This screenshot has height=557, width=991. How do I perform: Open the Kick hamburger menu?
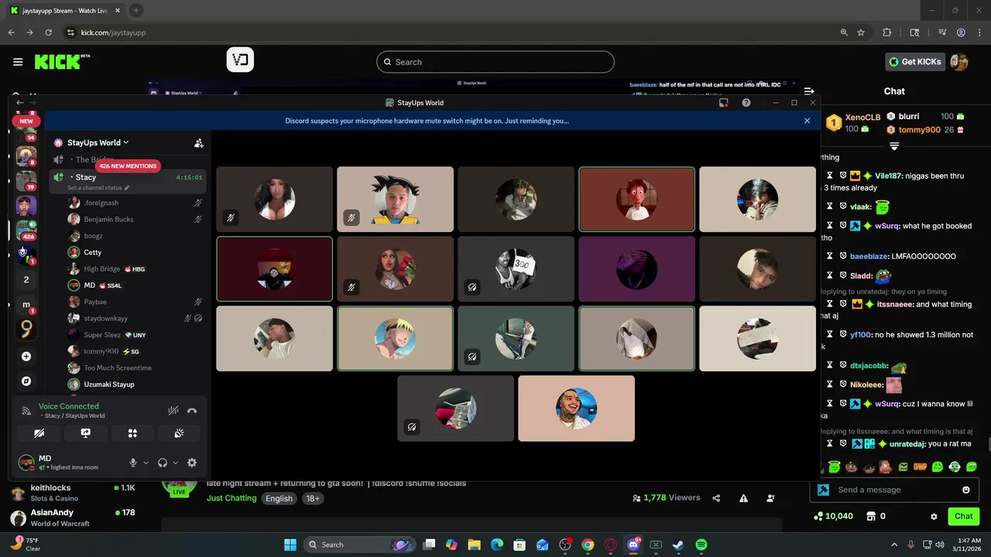(18, 62)
